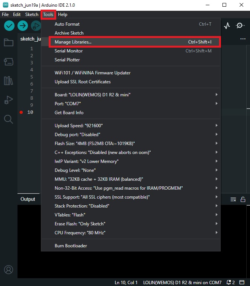Remove the breakpoint on line 10
This screenshot has width=250, height=286.
[21, 112]
